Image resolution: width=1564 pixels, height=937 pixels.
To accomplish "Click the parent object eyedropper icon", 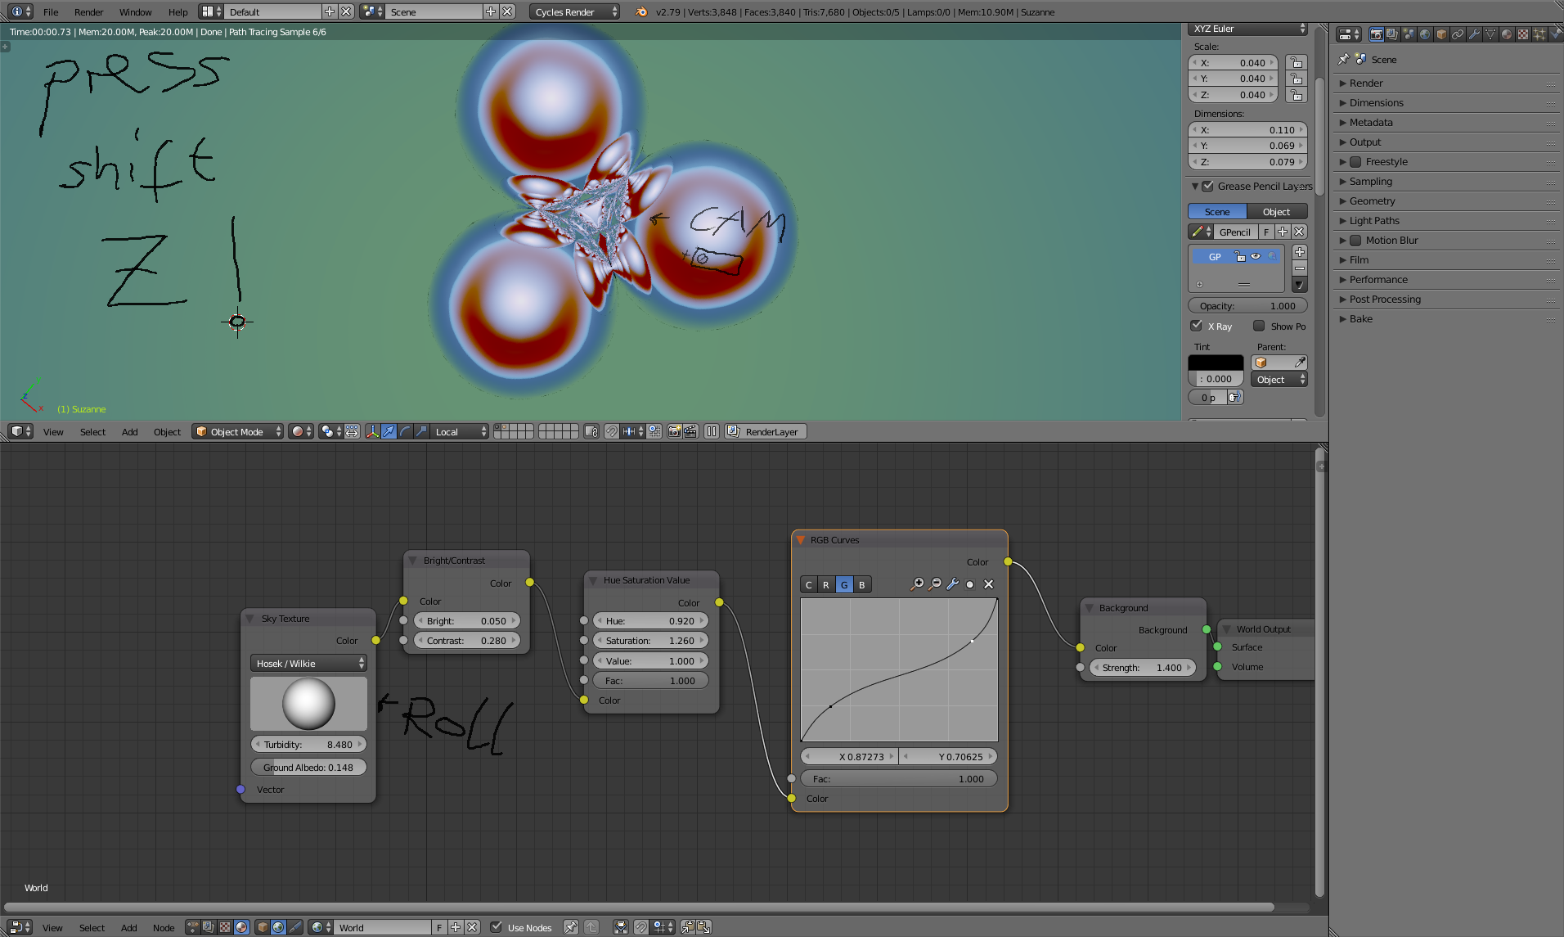I will [x=1300, y=363].
